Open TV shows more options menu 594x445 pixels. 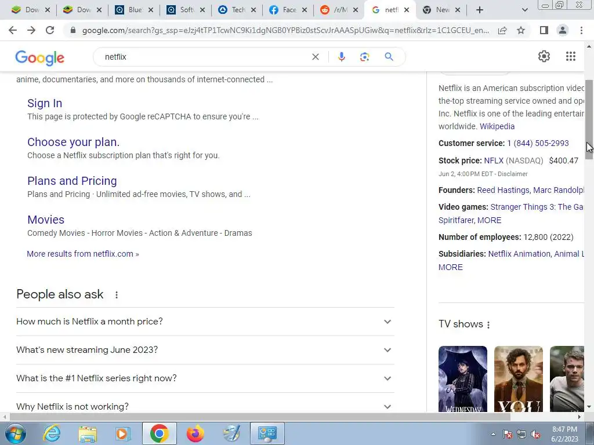[x=488, y=324]
